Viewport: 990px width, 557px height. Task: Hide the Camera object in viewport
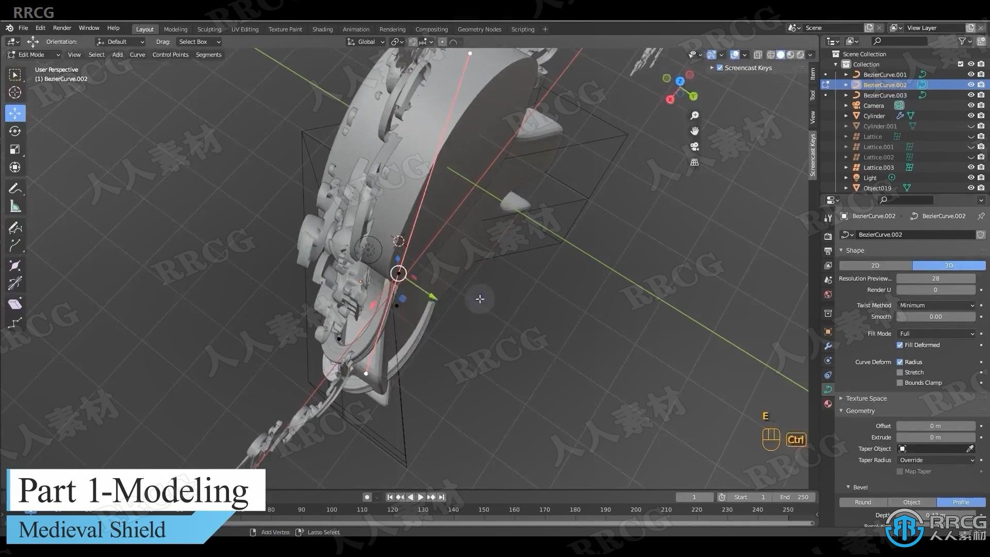click(x=971, y=105)
